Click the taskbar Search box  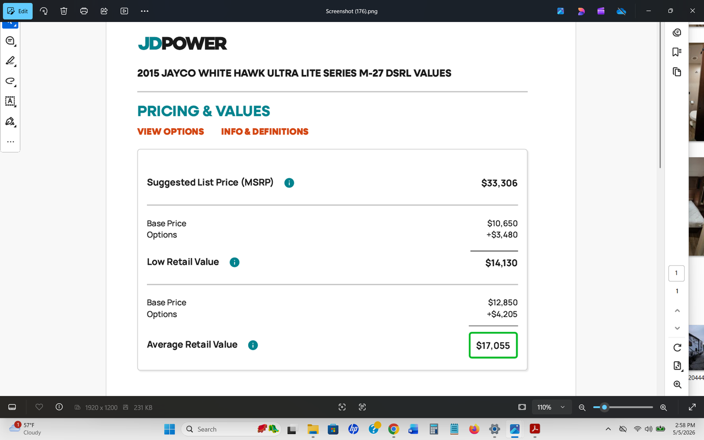[231, 429]
